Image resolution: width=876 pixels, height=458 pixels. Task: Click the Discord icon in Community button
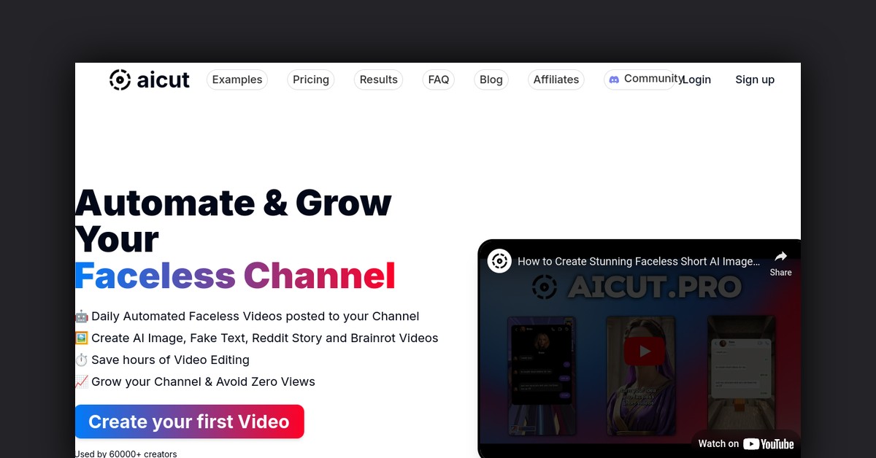point(615,79)
